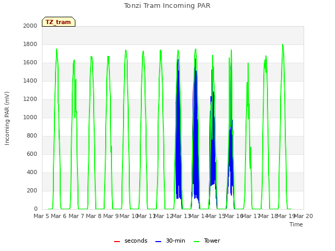Toggle the 30-min series in legend
Screen dimensions: 335x251
170,241
